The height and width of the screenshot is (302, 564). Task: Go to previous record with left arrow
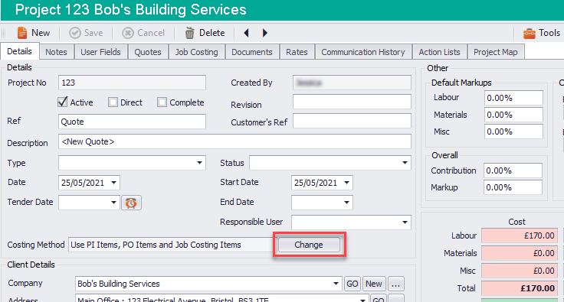(x=247, y=33)
